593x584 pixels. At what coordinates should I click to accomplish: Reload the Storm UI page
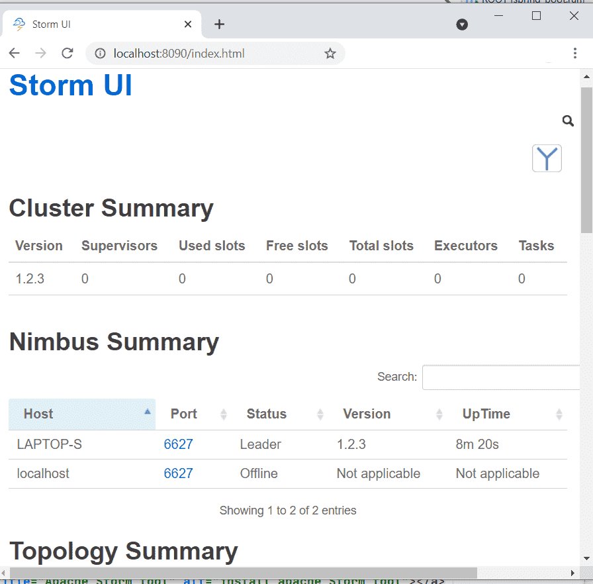[68, 54]
